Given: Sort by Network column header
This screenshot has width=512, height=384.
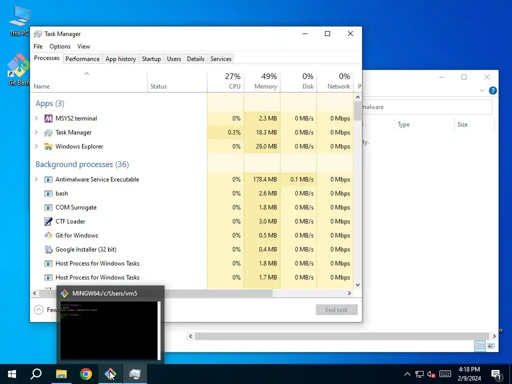Looking at the screenshot, I should point(335,81).
